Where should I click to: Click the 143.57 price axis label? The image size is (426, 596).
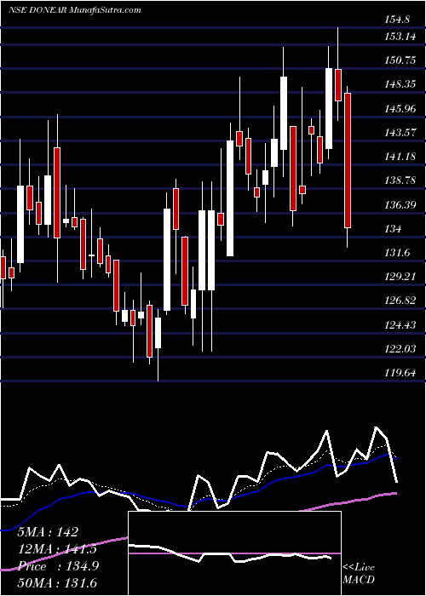click(x=400, y=133)
